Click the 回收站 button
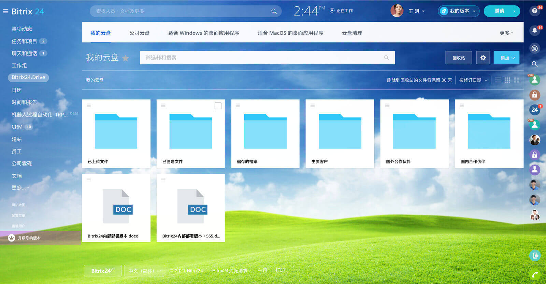Viewport: 546px width, 284px height. 459,58
